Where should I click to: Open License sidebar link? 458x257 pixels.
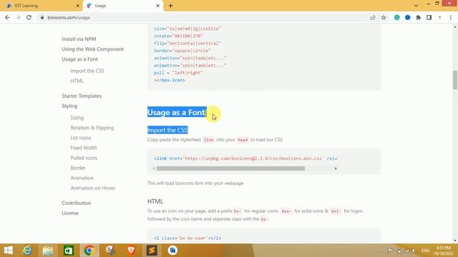(70, 213)
